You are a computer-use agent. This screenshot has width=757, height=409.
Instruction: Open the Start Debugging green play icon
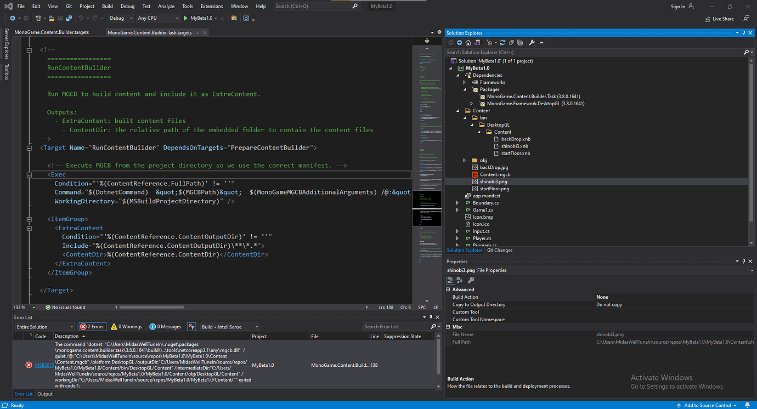tap(186, 18)
